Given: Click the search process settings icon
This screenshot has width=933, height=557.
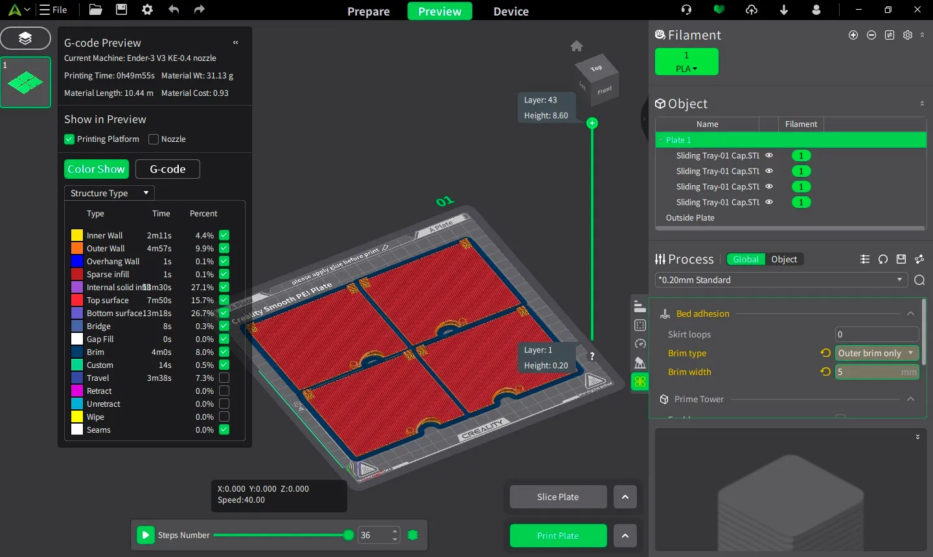Looking at the screenshot, I should point(919,280).
